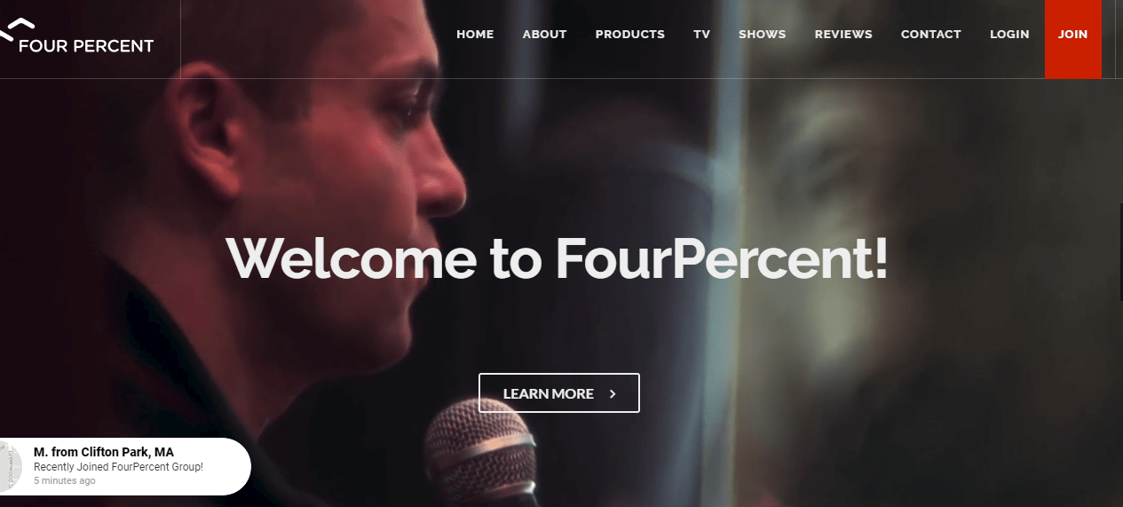Click the LOGIN link
The image size is (1123, 507).
point(1009,35)
